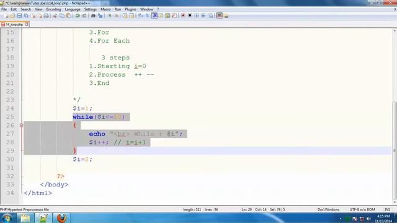Open the File menu

(4, 9)
